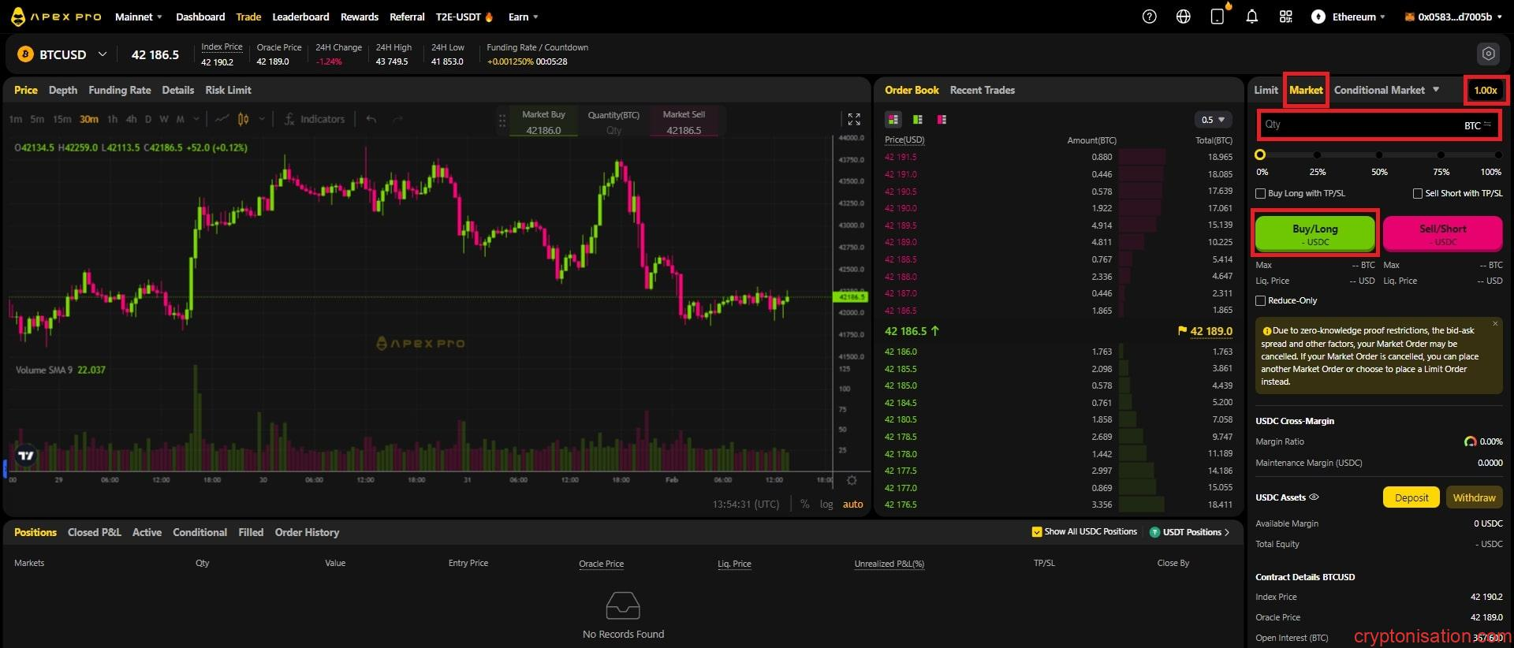Viewport: 1514px width, 648px height.
Task: Open the Mainnet network dropdown
Action: (x=139, y=17)
